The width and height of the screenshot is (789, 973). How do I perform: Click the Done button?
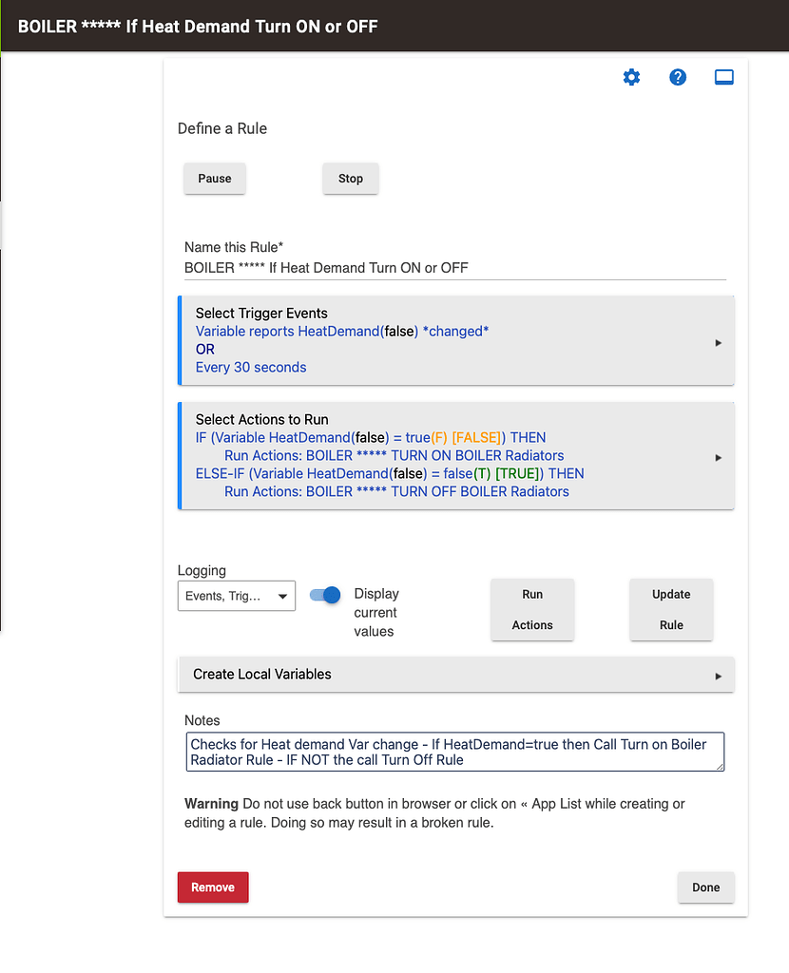(705, 887)
